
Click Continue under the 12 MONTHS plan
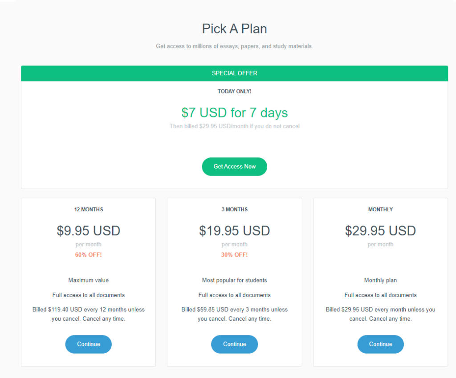point(88,344)
